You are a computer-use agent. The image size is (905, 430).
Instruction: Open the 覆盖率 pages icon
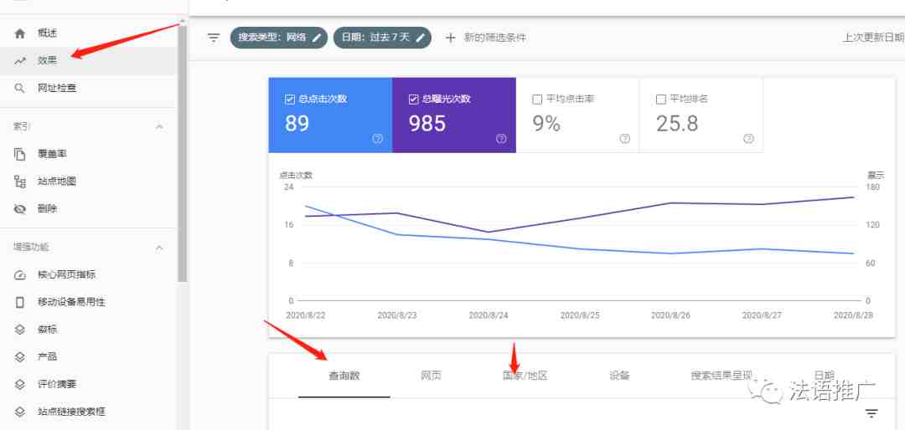20,154
